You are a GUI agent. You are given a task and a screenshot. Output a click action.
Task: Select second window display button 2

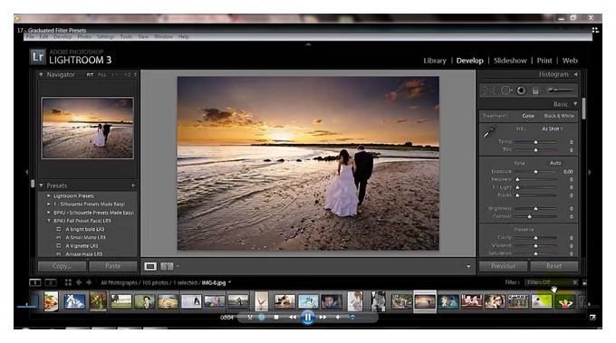51,282
